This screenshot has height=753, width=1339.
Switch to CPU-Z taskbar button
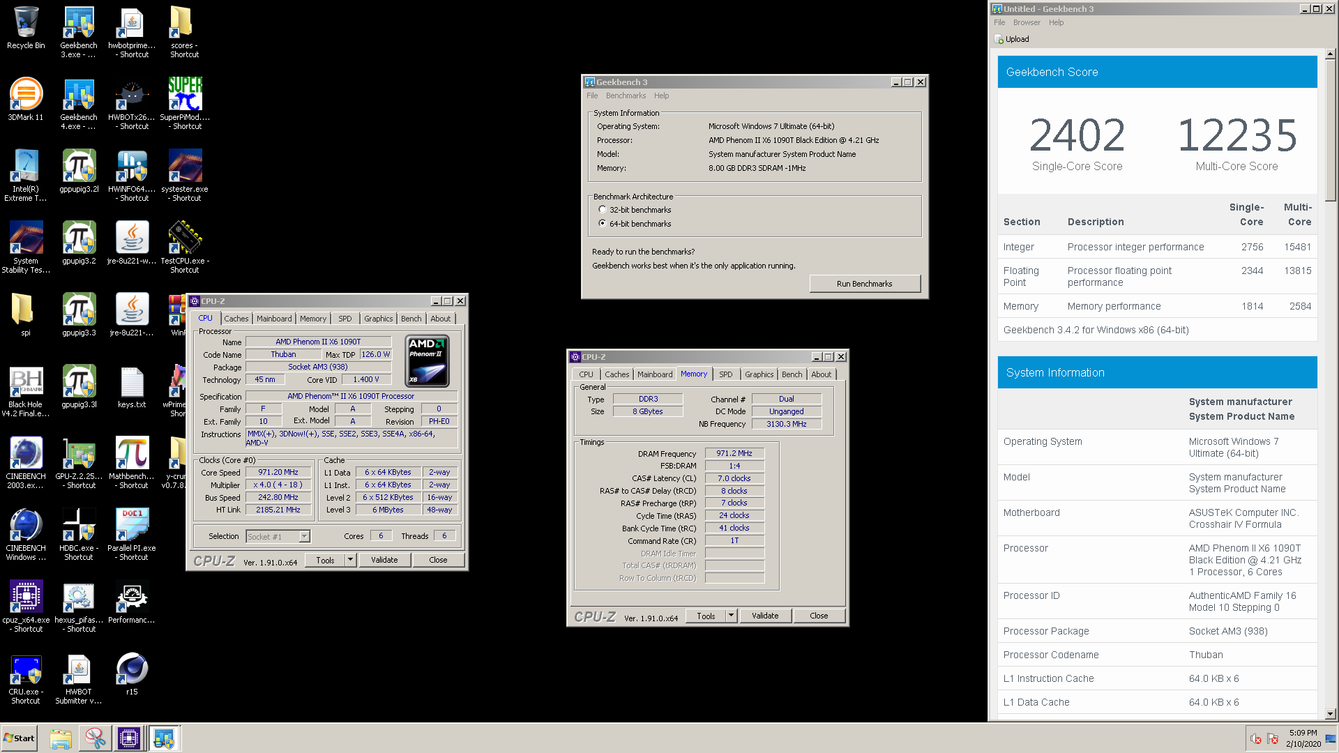coord(129,738)
